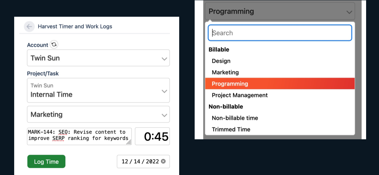Pick Project Management from the list

pyautogui.click(x=239, y=95)
